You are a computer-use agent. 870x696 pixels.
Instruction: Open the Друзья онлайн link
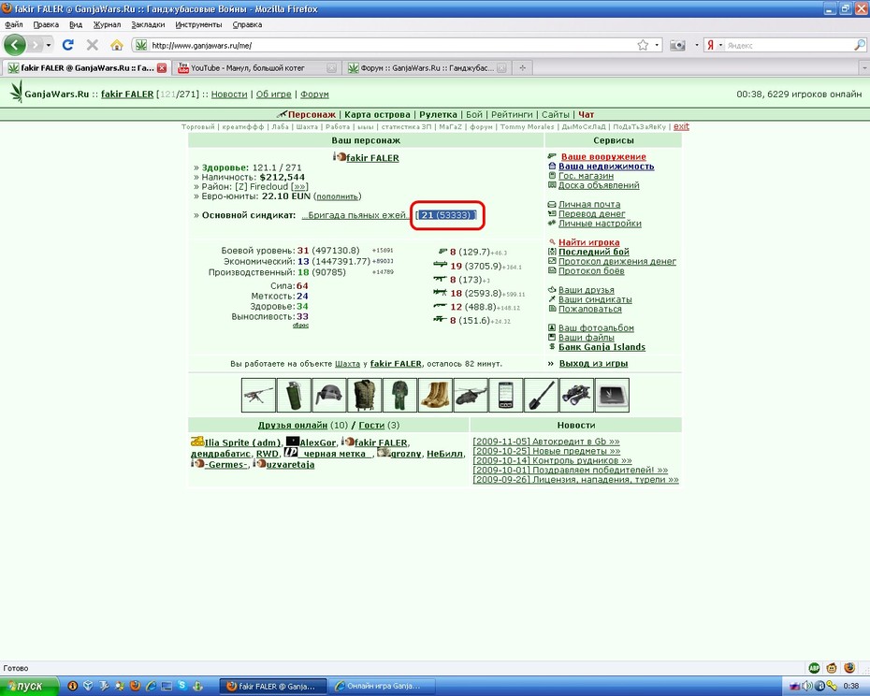[293, 425]
